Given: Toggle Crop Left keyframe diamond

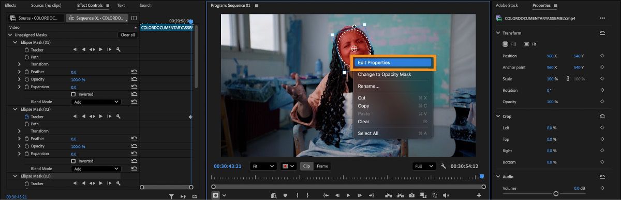Looking at the screenshot, I should click(x=602, y=128).
